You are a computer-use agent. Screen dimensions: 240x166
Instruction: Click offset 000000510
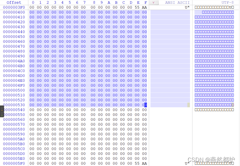14,95
